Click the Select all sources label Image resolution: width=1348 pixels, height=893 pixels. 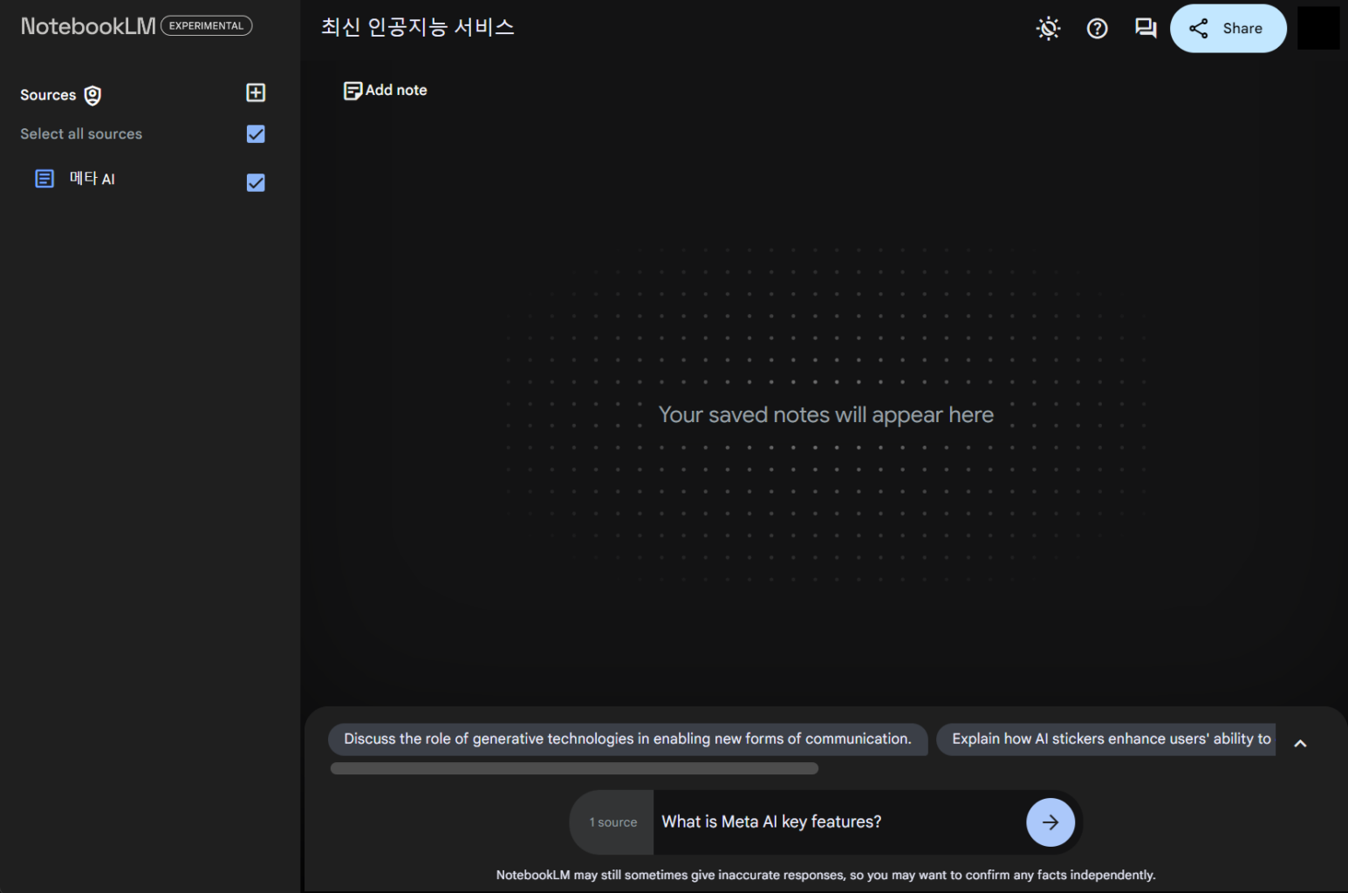[x=81, y=134]
